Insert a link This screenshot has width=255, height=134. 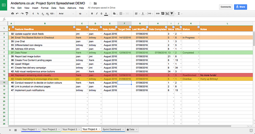158,14
